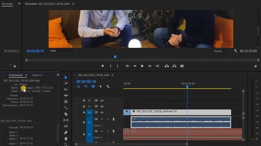Viewport: 261px width, 146px height.
Task: Click the Program monitor playhead marker
Action: (x=115, y=57)
